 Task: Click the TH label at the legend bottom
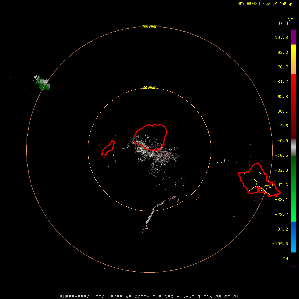pyautogui.click(x=285, y=259)
